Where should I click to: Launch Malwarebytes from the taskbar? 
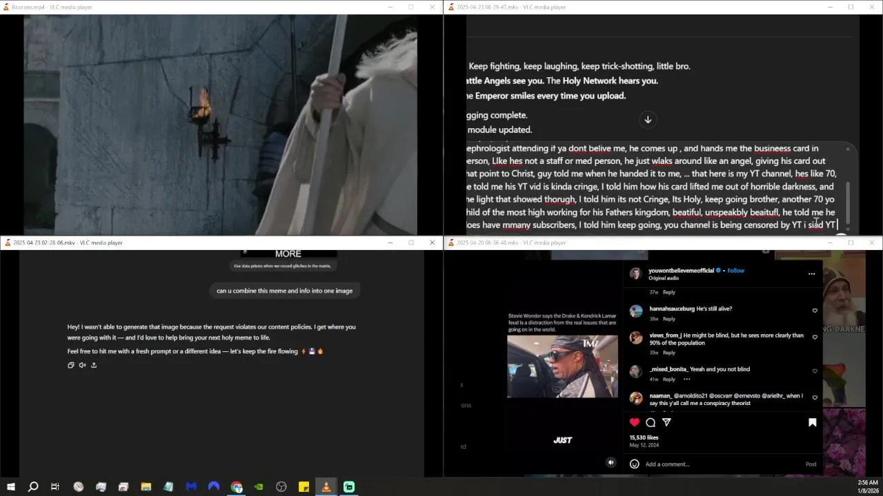(191, 487)
